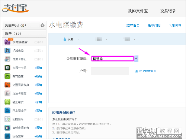Screen dimensions: 186x139
Task: Click the 物业缴费 house icon
Action: point(7,102)
